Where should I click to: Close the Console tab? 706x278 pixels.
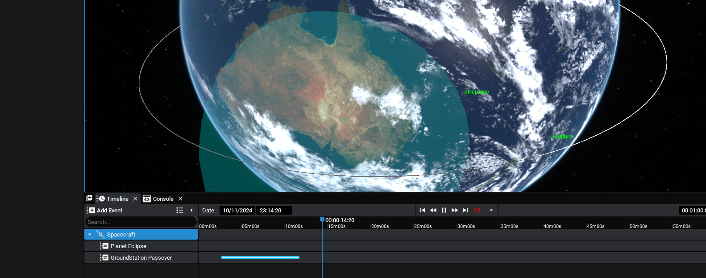[180, 199]
